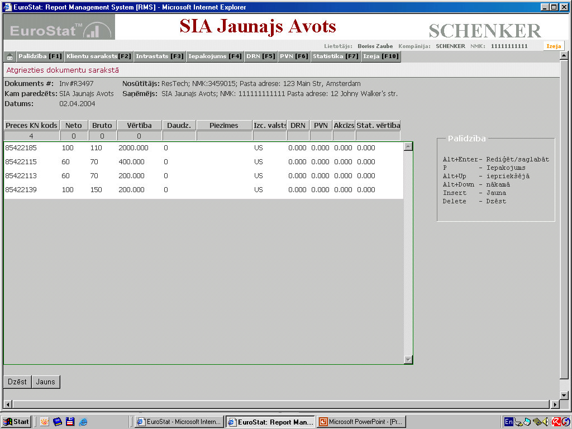Click the Dzēst button
Image resolution: width=572 pixels, height=429 pixels.
pos(17,382)
